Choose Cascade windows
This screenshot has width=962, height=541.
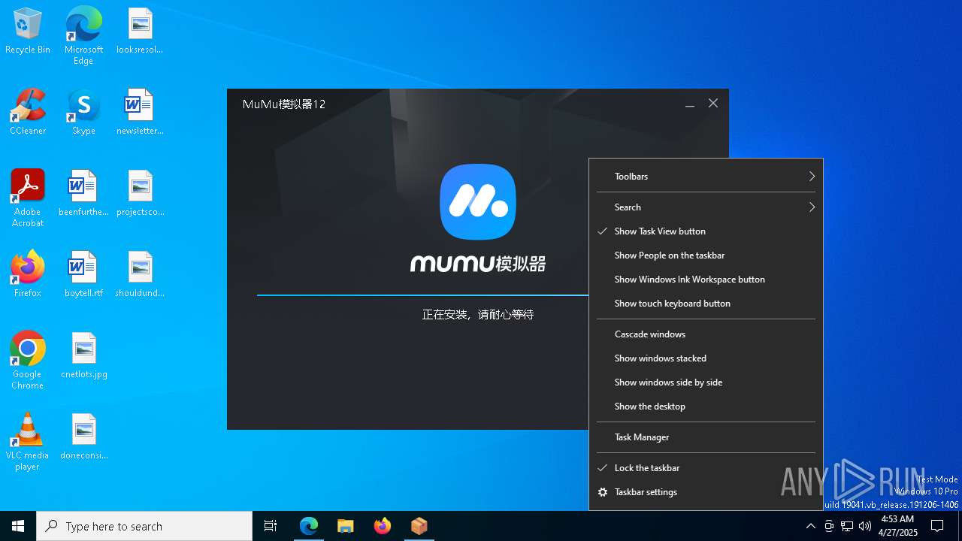706,334
